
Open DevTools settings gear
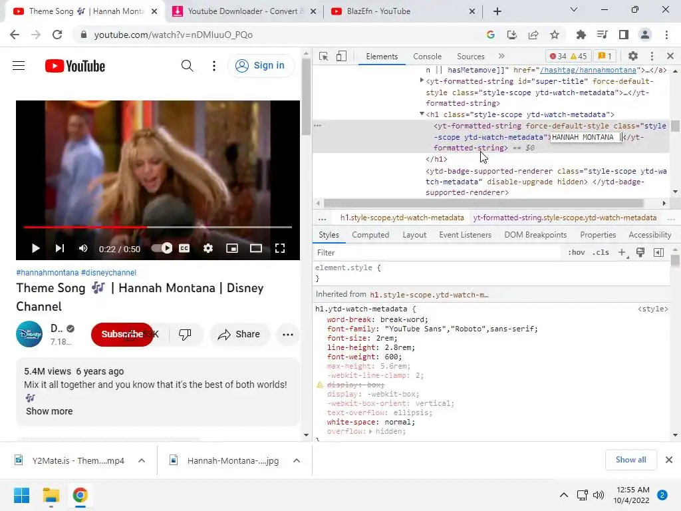coord(633,56)
